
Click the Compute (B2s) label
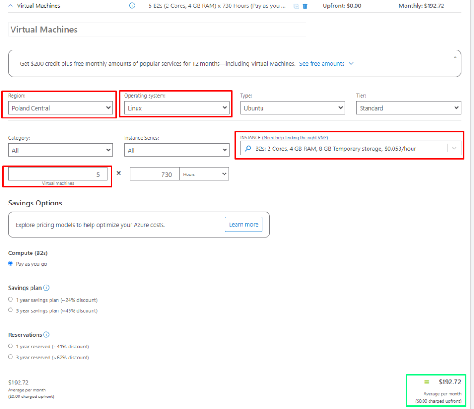pyautogui.click(x=28, y=253)
